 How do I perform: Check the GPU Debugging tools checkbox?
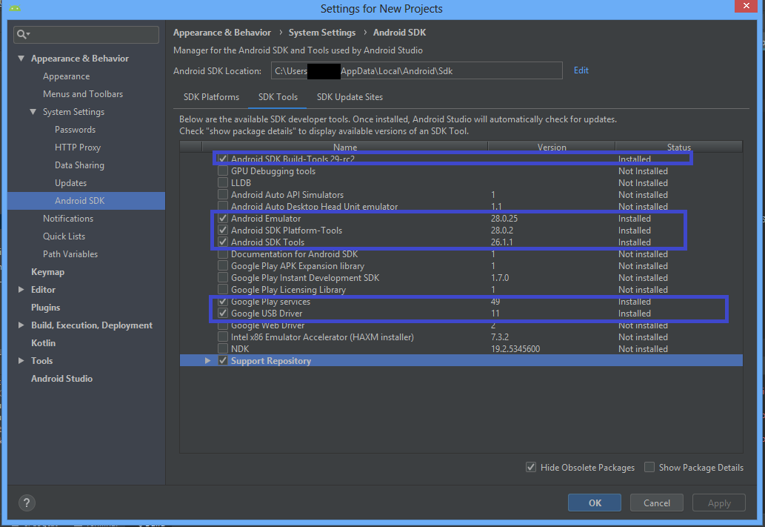pyautogui.click(x=223, y=171)
